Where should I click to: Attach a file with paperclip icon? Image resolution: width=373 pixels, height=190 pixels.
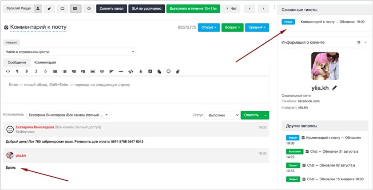tap(178, 71)
